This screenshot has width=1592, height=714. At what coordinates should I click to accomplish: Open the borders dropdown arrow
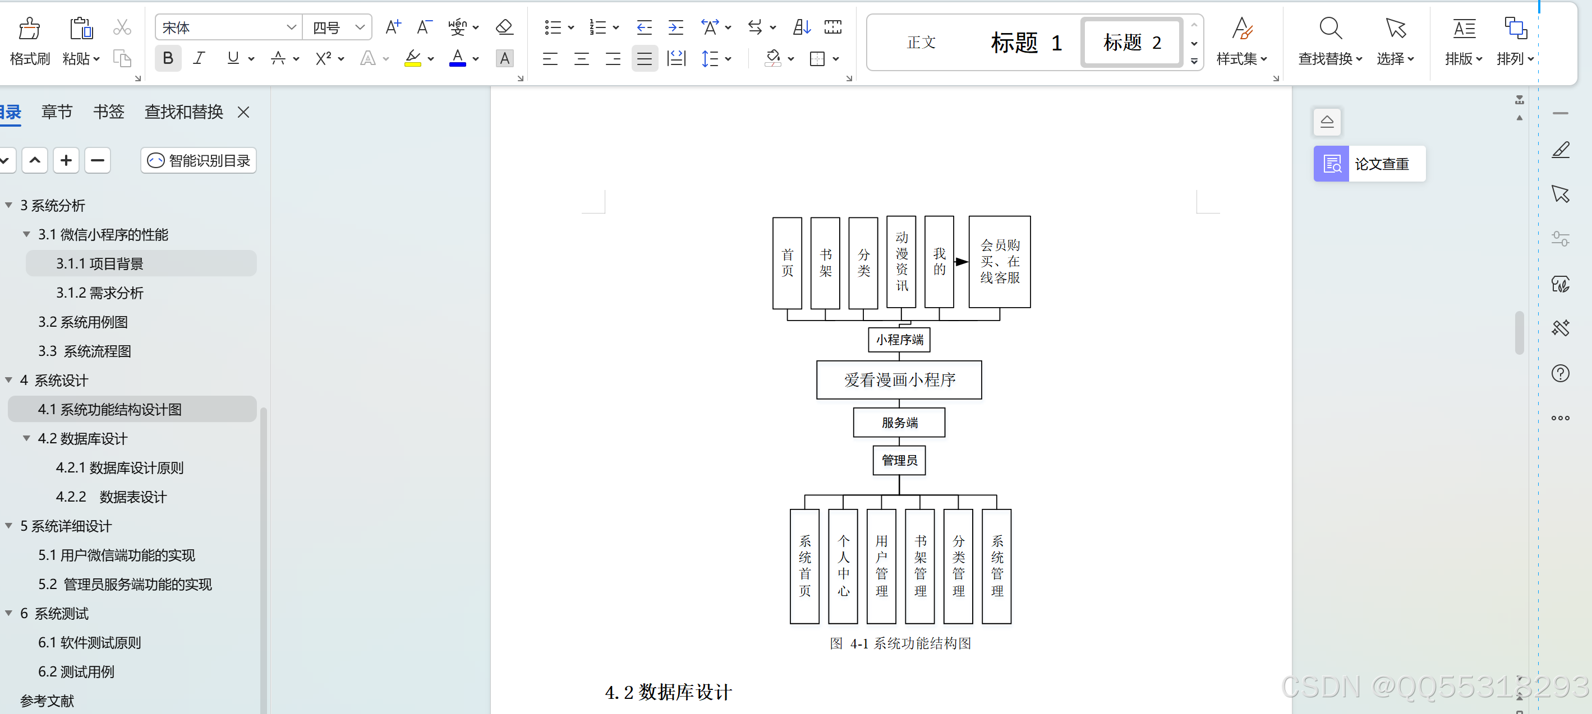pyautogui.click(x=836, y=59)
